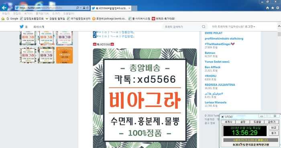
Task: Click the lock security icon in address bar
Action: coord(84,8)
